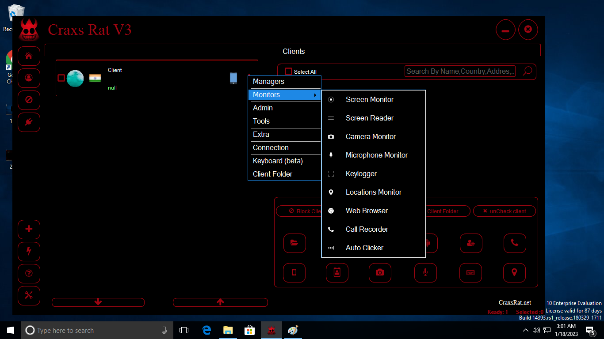
Task: Choose Client Folder in the context menu
Action: (284, 174)
